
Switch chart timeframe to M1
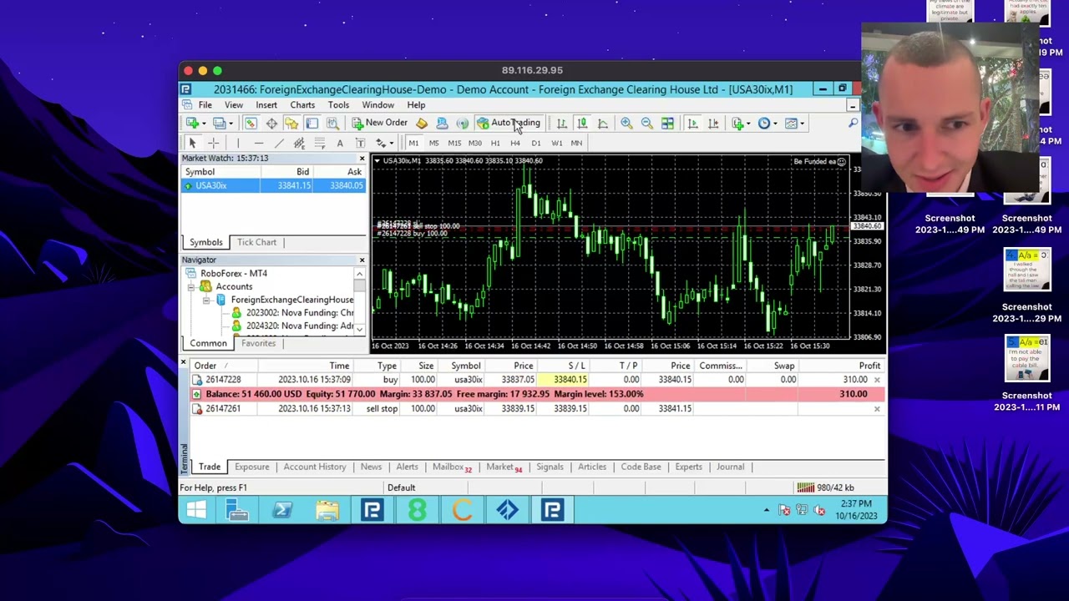413,143
